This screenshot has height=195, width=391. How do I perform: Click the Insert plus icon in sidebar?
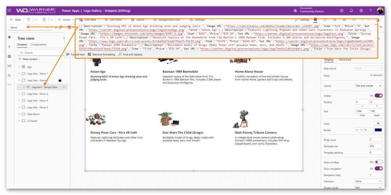pos(9,47)
